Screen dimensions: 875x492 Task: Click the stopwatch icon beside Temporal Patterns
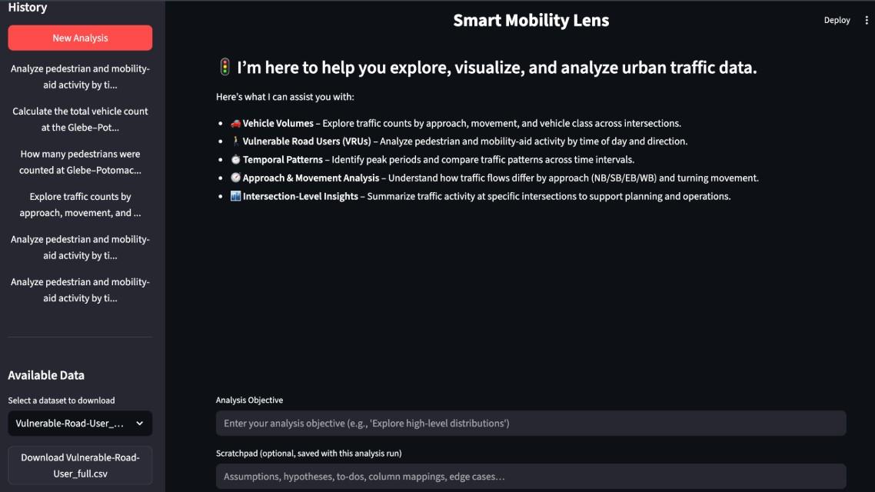pos(235,160)
